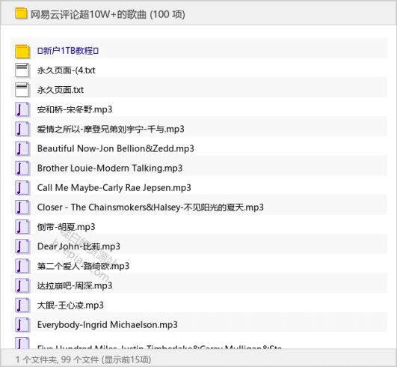Viewport: 397px width, 367px height.
Task: Click the text file icon for 永久页面-(4.txt
Action: (x=22, y=70)
